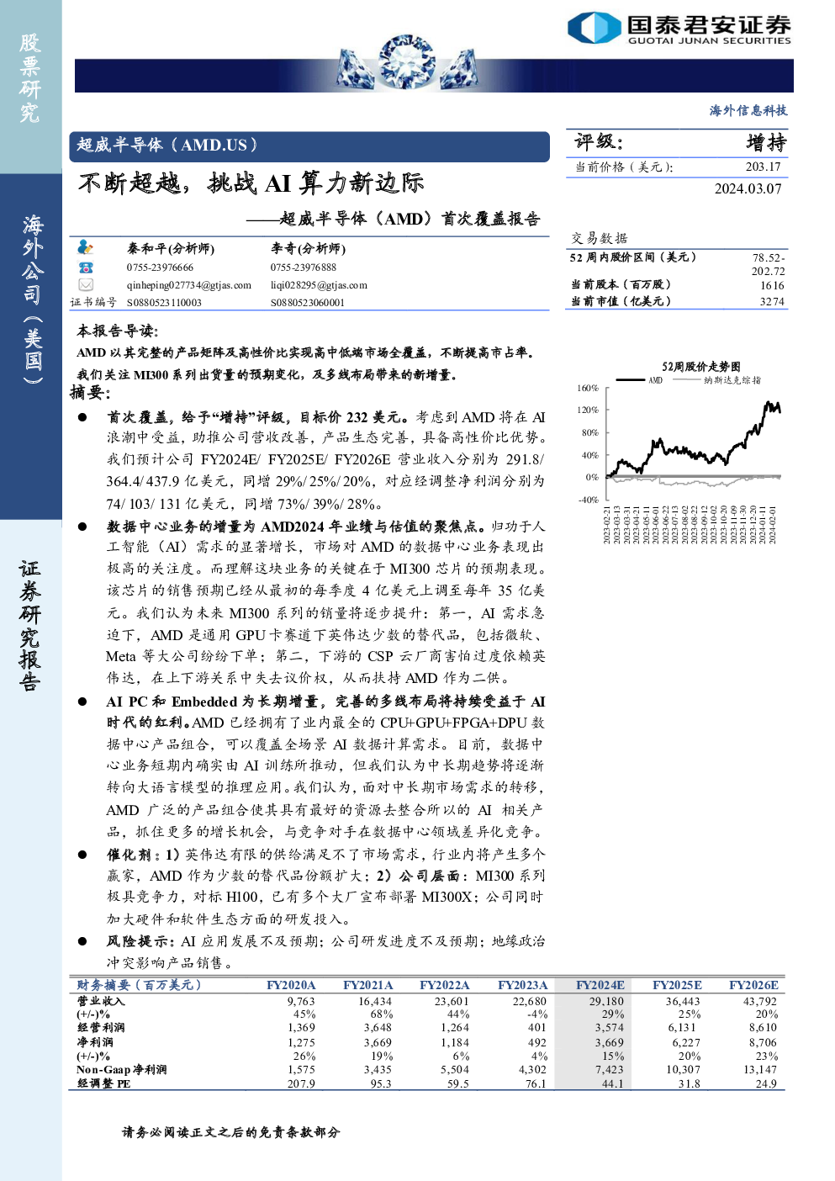Click the sidebar label 海外公司（美国）

pos(32,299)
